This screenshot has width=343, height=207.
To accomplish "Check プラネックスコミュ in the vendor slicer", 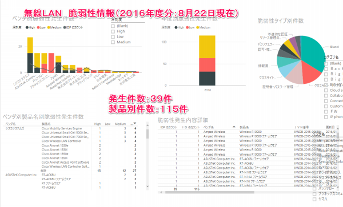I will pyautogui.click(x=314, y=194).
